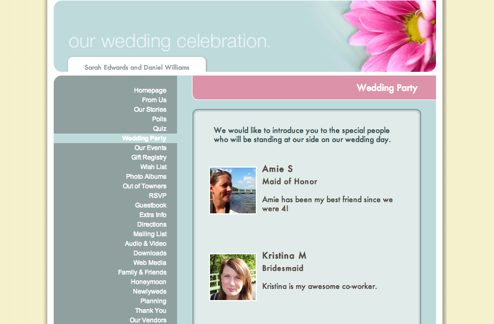The image size is (494, 324).
Task: Select the Polls menu item
Action: point(159,119)
